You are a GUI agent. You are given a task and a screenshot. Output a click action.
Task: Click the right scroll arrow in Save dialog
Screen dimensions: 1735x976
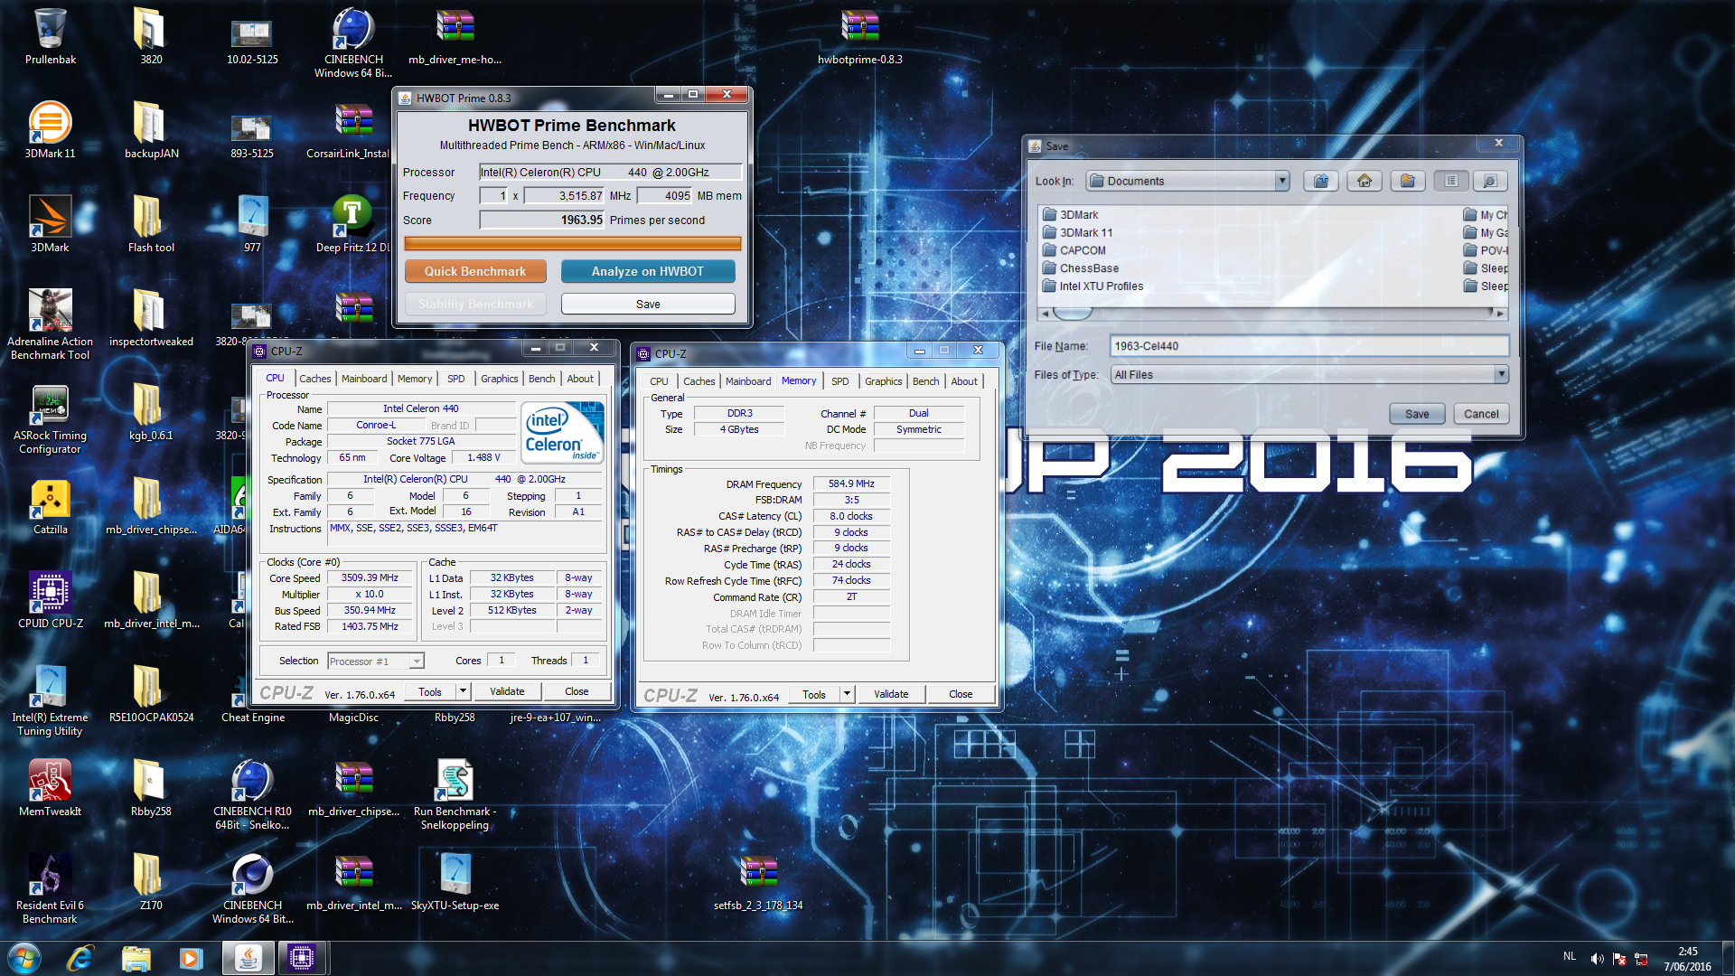point(1500,314)
